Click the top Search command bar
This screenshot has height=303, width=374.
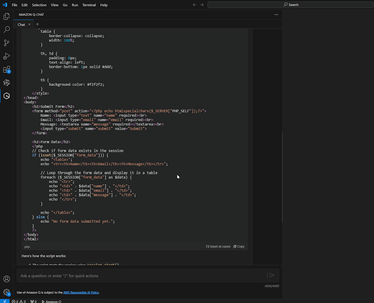pos(291,5)
